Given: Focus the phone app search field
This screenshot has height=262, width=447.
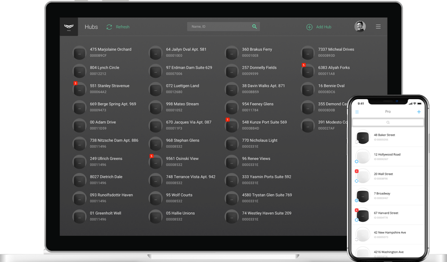Looking at the screenshot, I should [x=388, y=122].
